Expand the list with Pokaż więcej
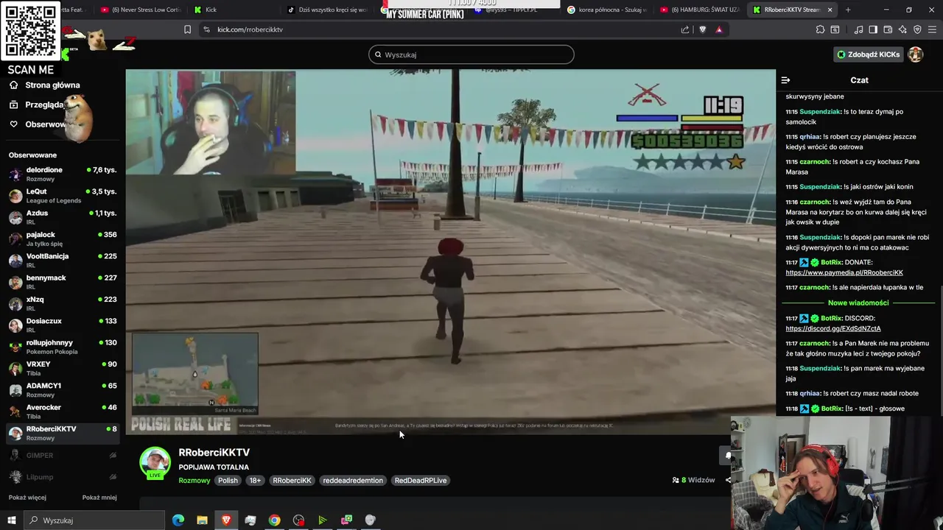 coord(27,498)
